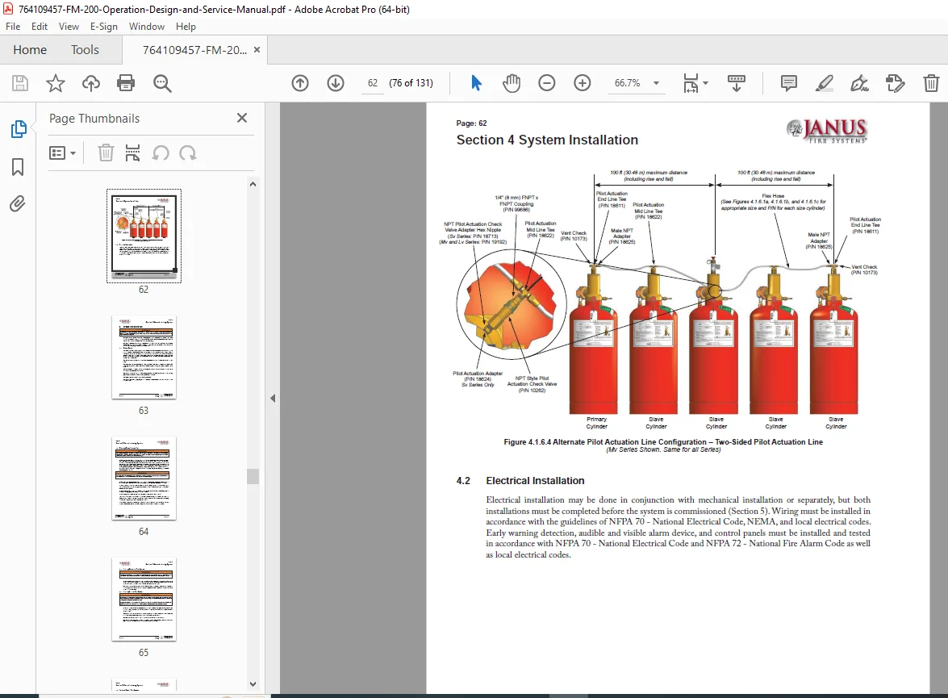Viewport: 948px width, 698px height.
Task: Click the delete trash icon in toolbar
Action: [x=931, y=83]
